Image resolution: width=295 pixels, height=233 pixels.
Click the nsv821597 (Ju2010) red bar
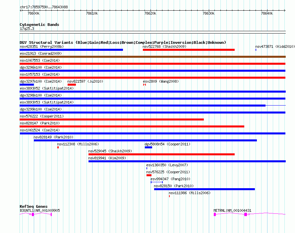(72, 85)
